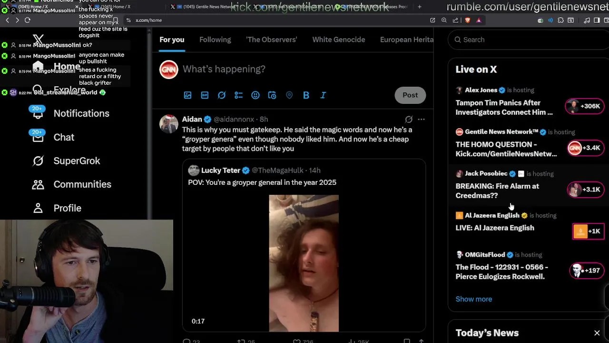609x343 pixels.
Task: Click the Grok icon on Aidan's post
Action: (409, 120)
